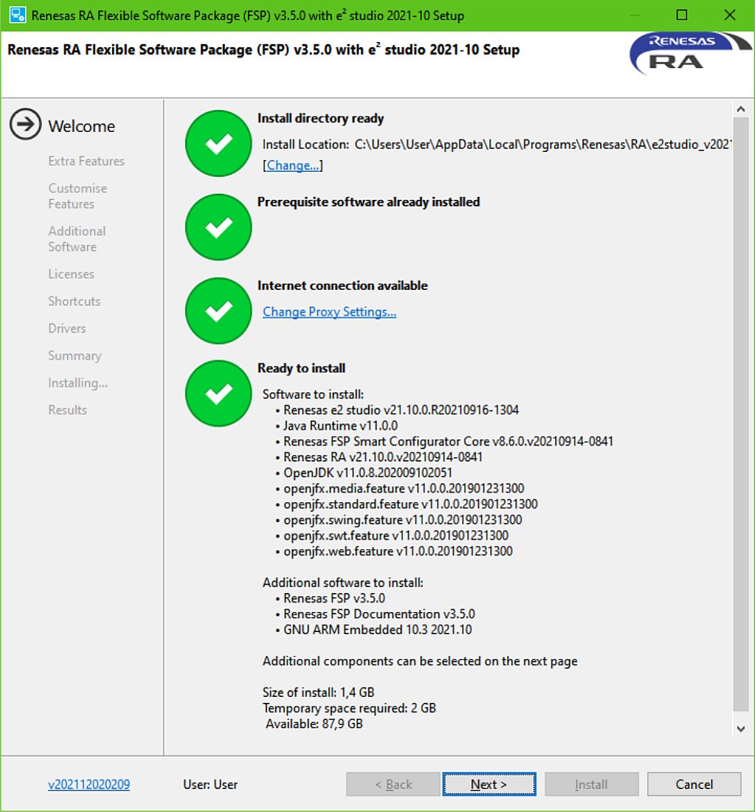
Task: Click the disabled Install button
Action: pyautogui.click(x=591, y=784)
